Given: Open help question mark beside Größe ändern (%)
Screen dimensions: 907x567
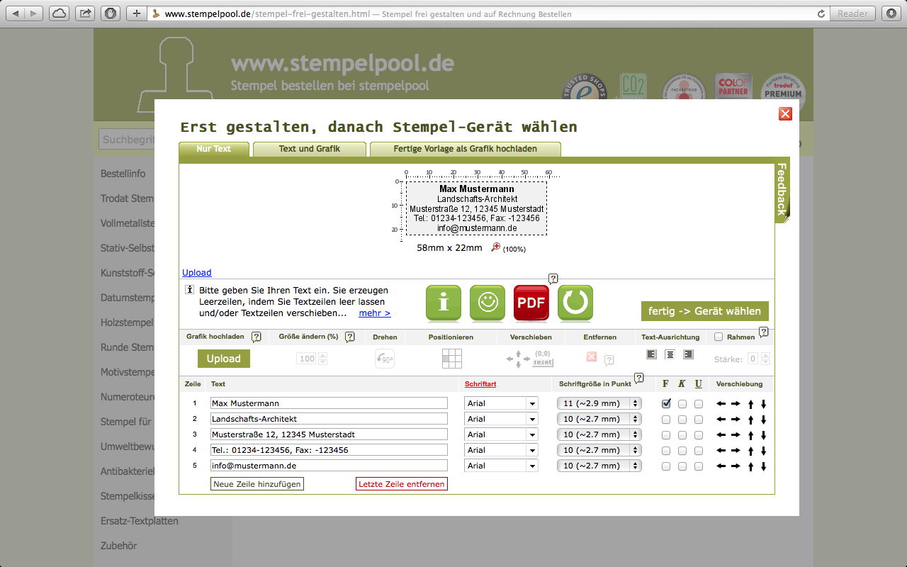Looking at the screenshot, I should coord(349,337).
